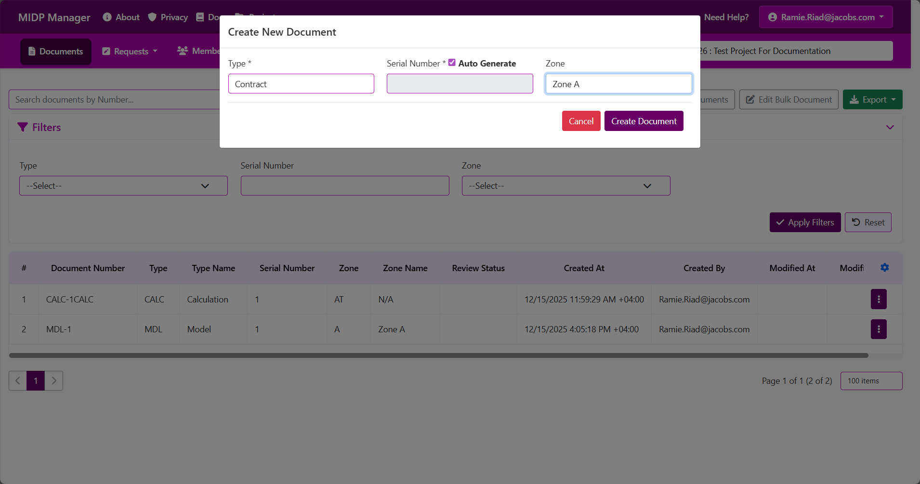Select page 1 in pagination
This screenshot has height=484, width=920.
click(x=36, y=380)
